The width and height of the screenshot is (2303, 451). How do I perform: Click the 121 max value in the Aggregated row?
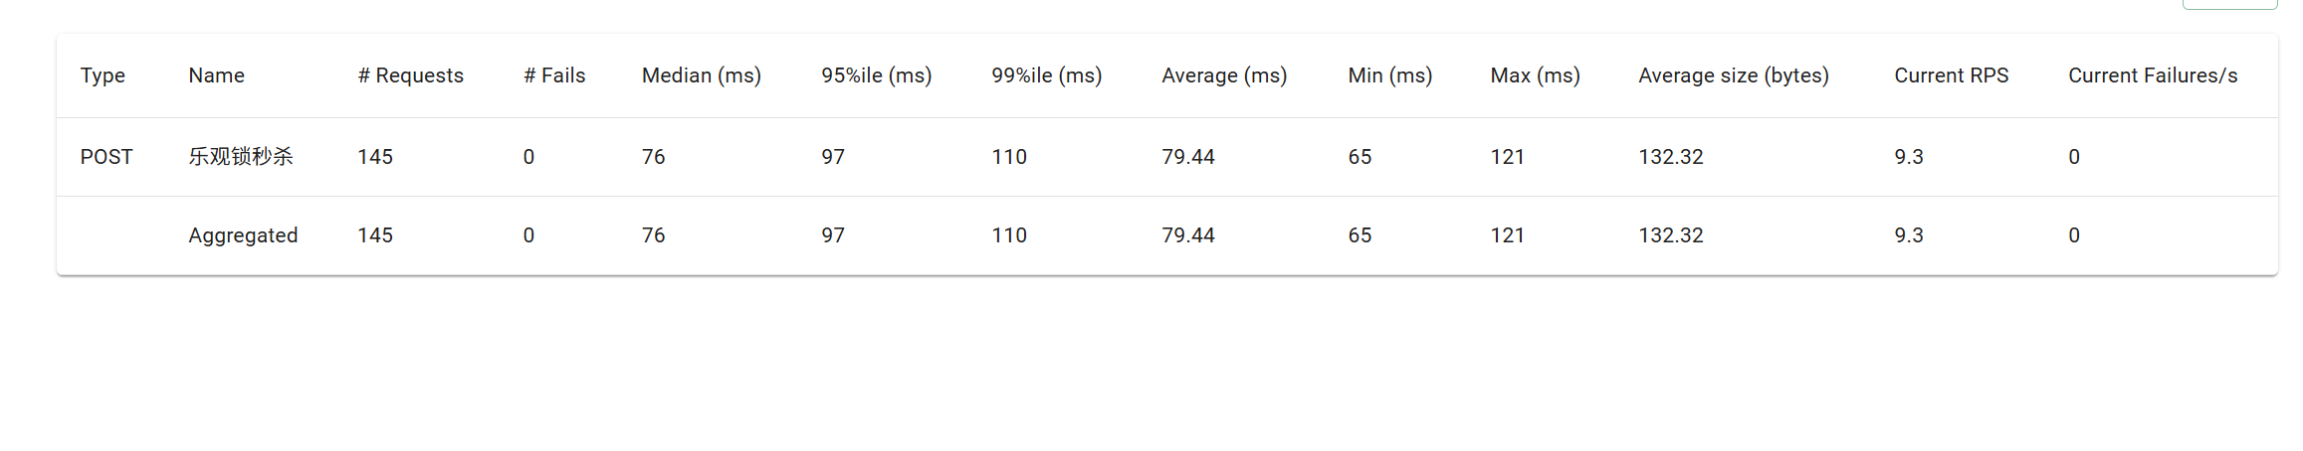(x=1508, y=235)
